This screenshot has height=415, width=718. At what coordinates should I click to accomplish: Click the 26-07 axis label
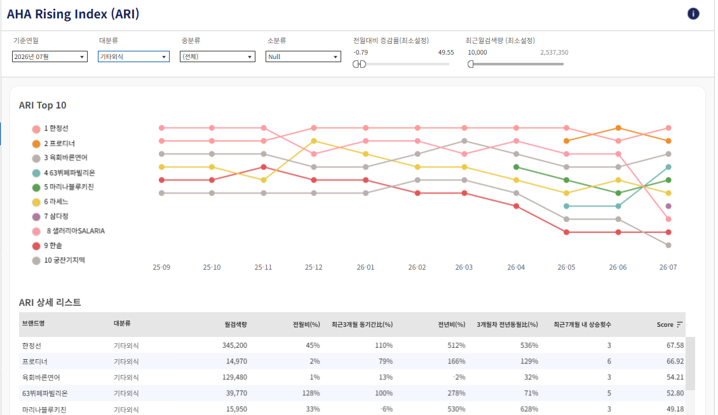point(668,267)
